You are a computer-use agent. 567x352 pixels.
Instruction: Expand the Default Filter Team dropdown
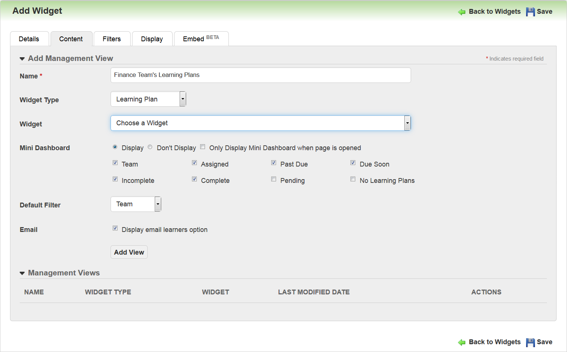pos(158,204)
